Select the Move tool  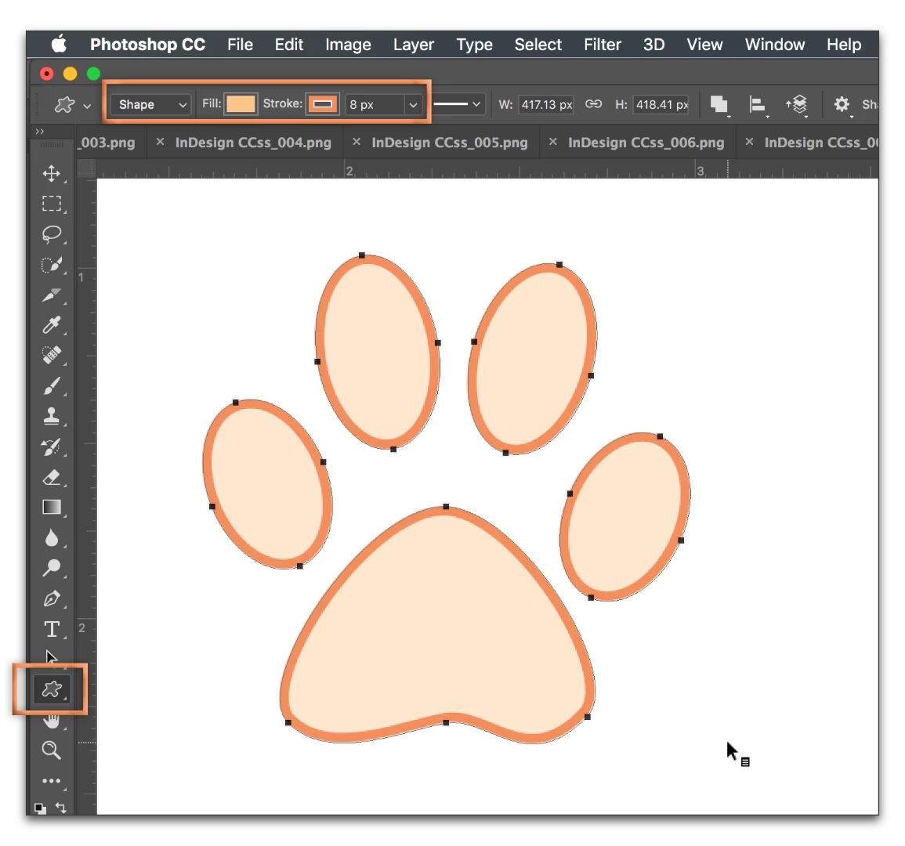[x=52, y=174]
